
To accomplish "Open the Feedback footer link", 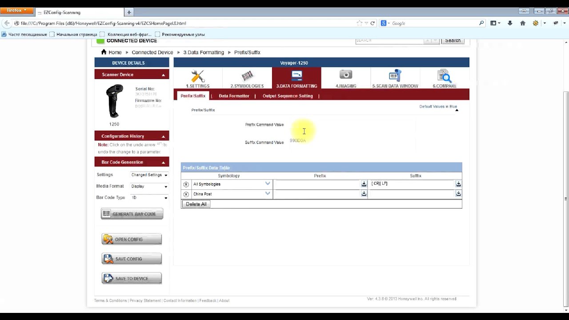I will pyautogui.click(x=208, y=300).
